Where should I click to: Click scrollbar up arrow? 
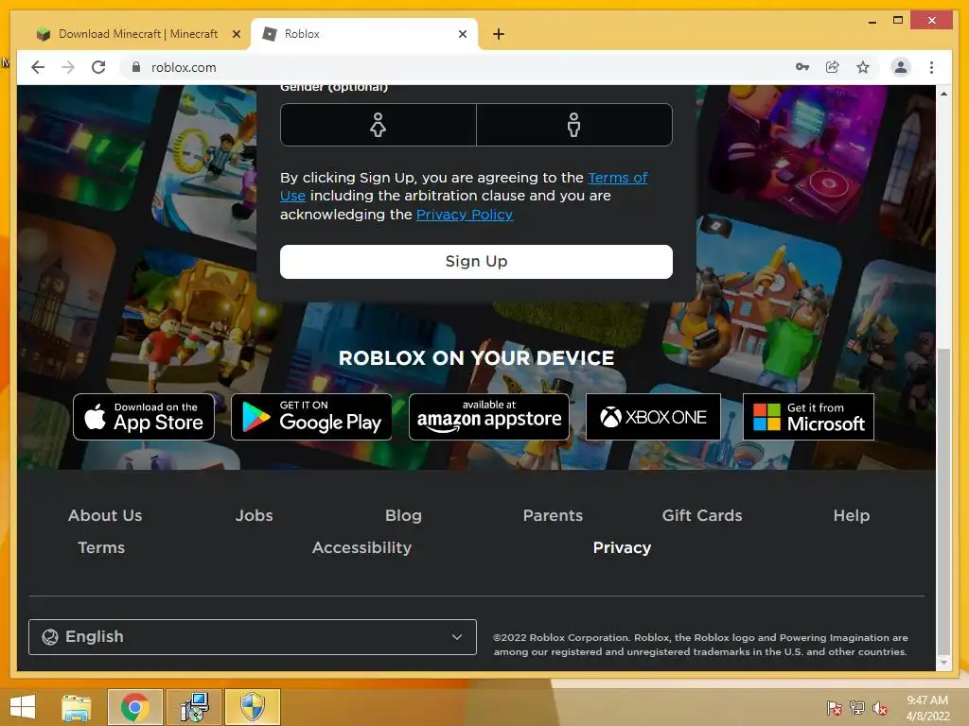click(x=943, y=94)
